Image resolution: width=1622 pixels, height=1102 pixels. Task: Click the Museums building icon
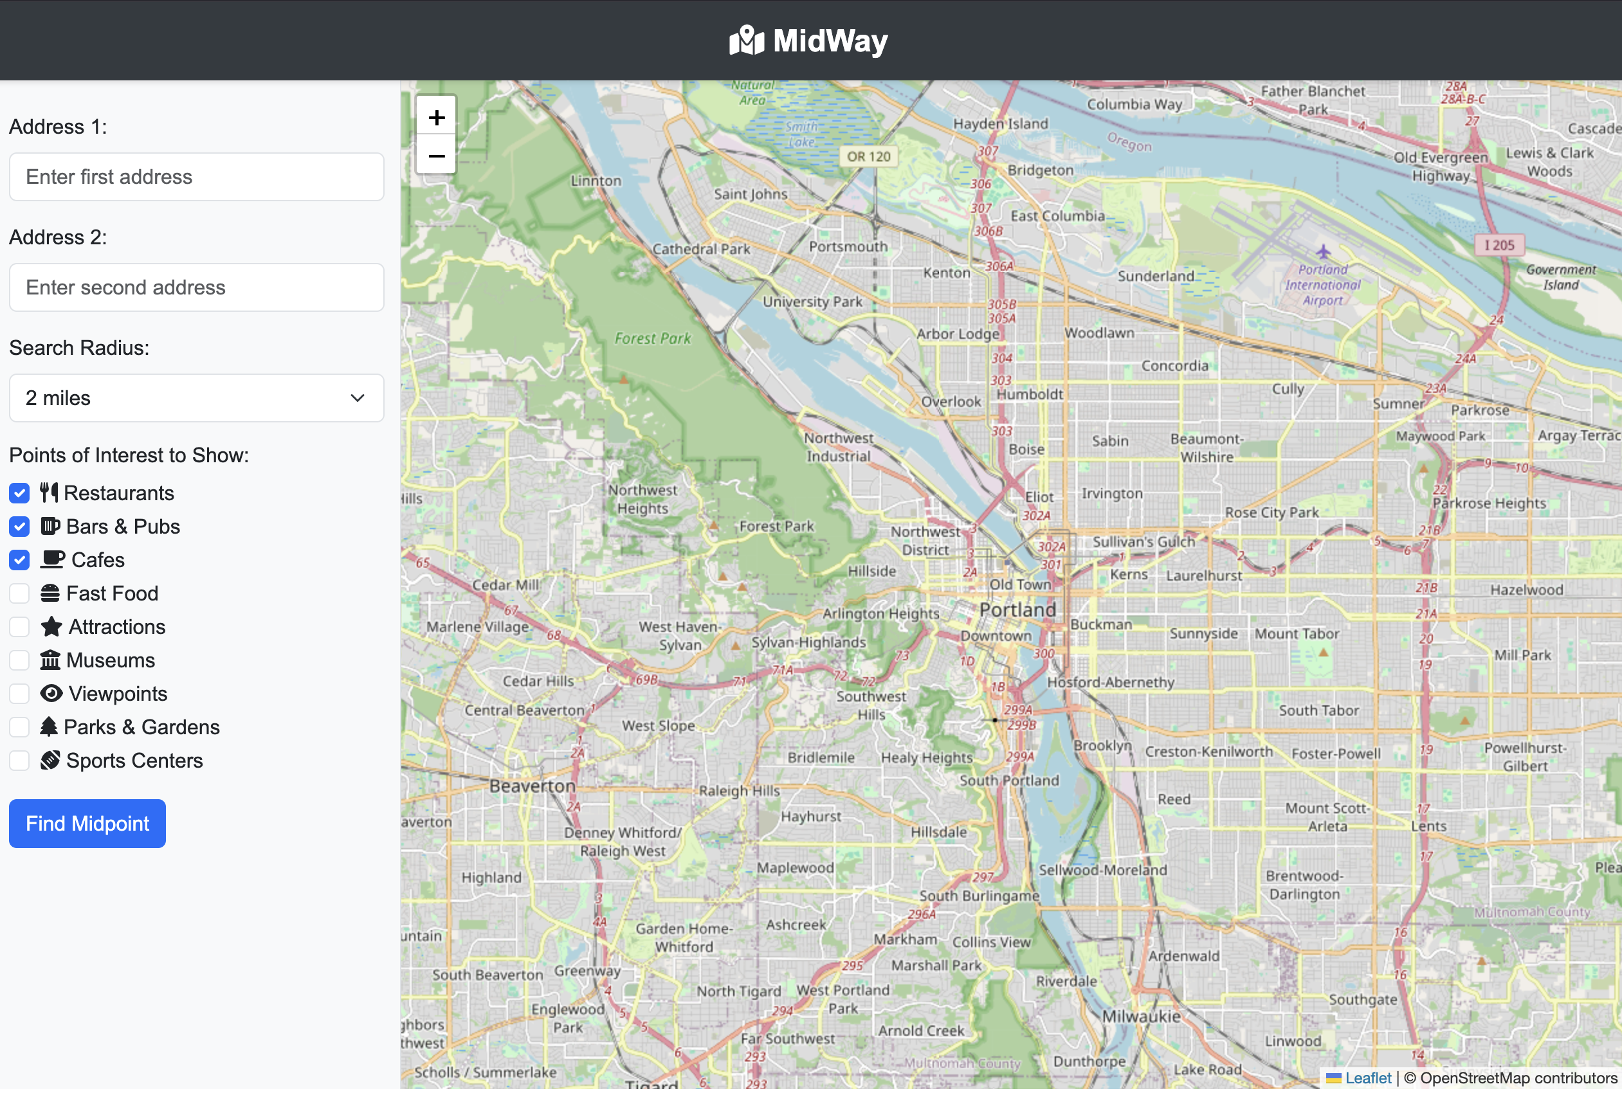[50, 660]
